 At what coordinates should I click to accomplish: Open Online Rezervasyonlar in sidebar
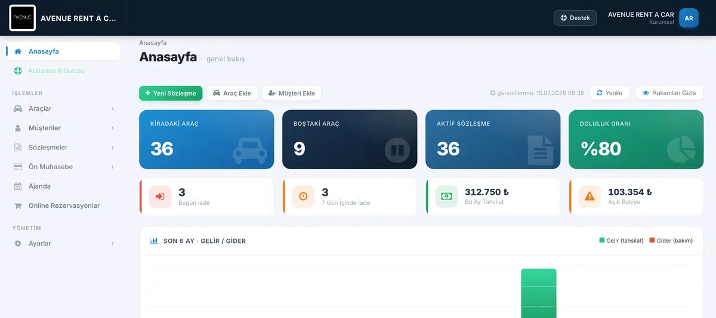tap(63, 205)
